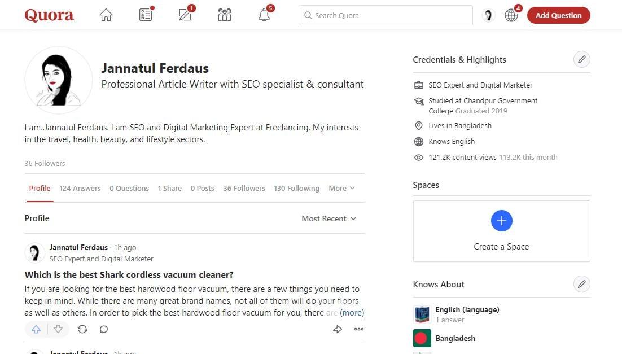Open pending answer requests pencil icon
Image resolution: width=622 pixels, height=354 pixels.
pos(185,15)
